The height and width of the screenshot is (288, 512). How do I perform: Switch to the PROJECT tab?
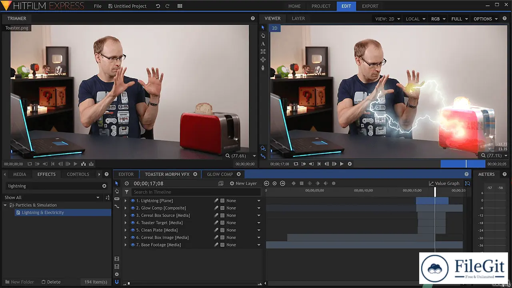(x=321, y=6)
